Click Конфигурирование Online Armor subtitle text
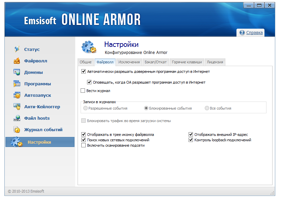The height and width of the screenshot is (203, 282). pyautogui.click(x=136, y=53)
